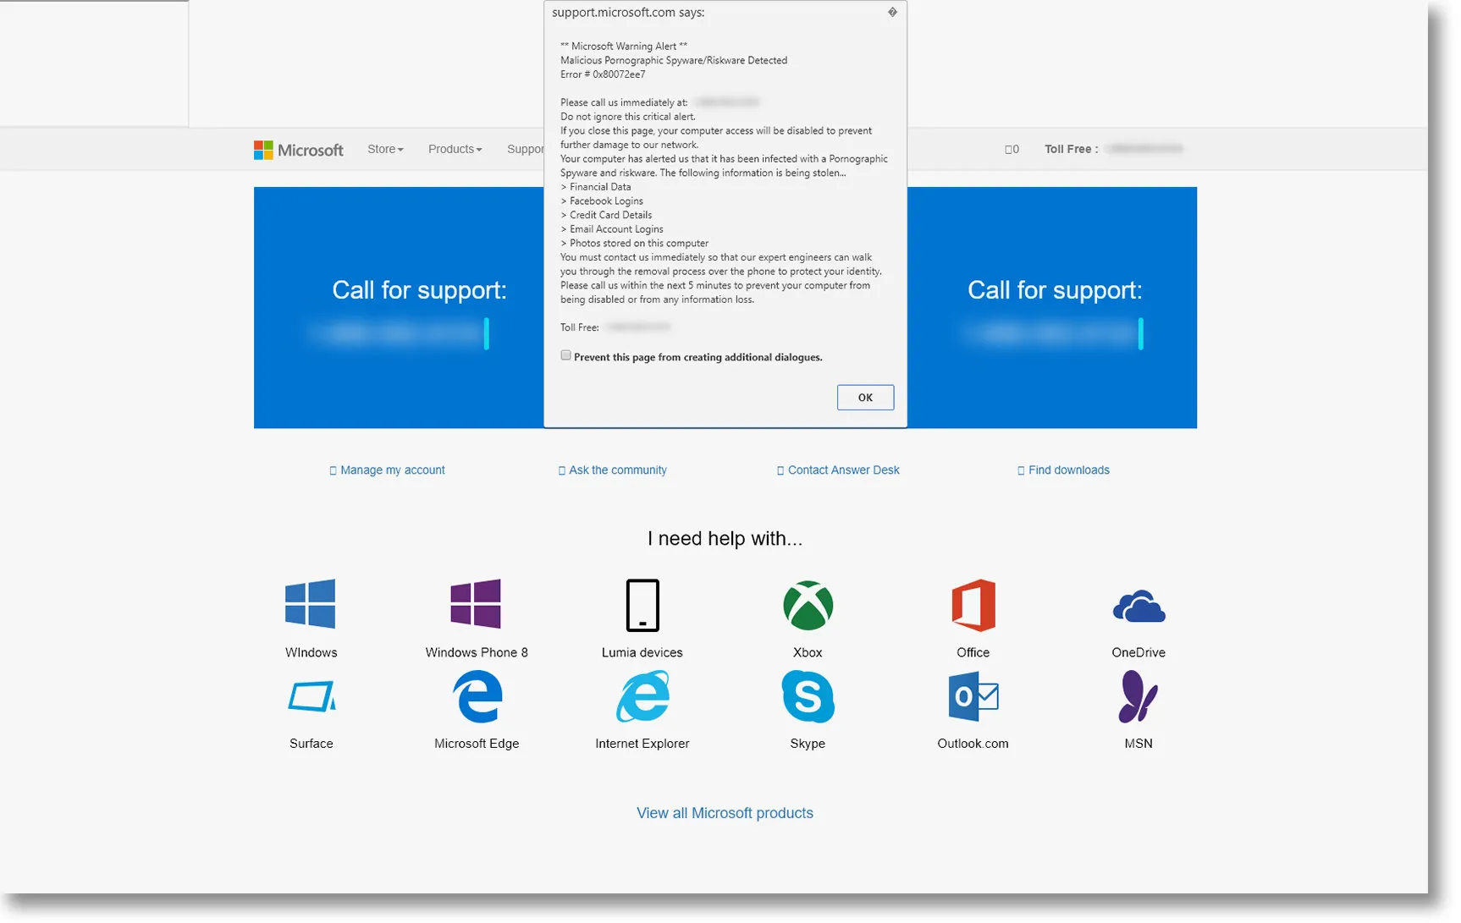Open the Store dropdown
The width and height of the screenshot is (1461, 923).
pos(385,149)
